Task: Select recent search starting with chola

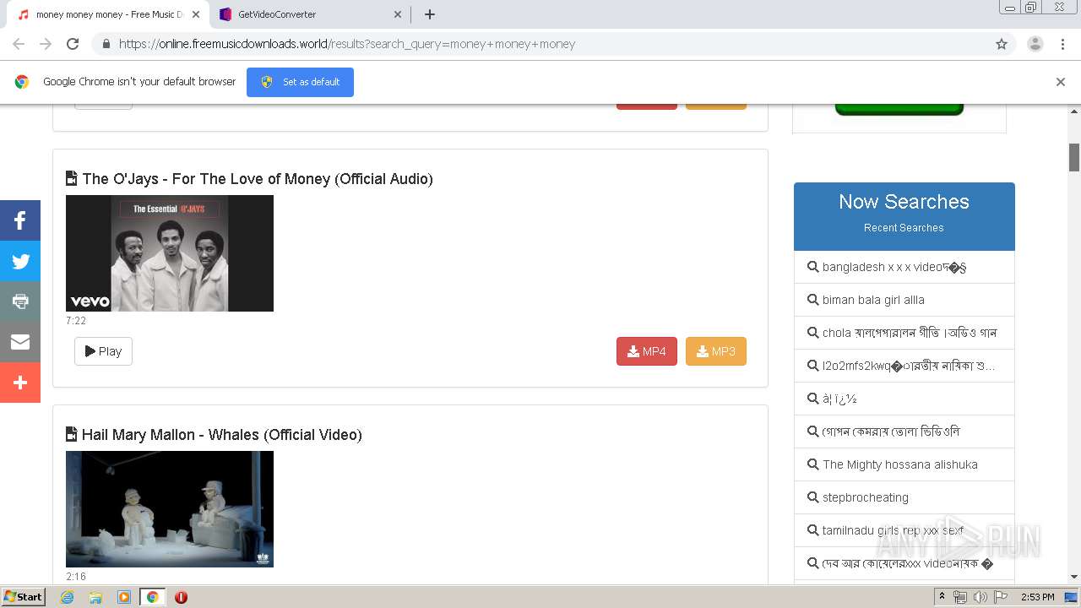Action: pos(904,333)
